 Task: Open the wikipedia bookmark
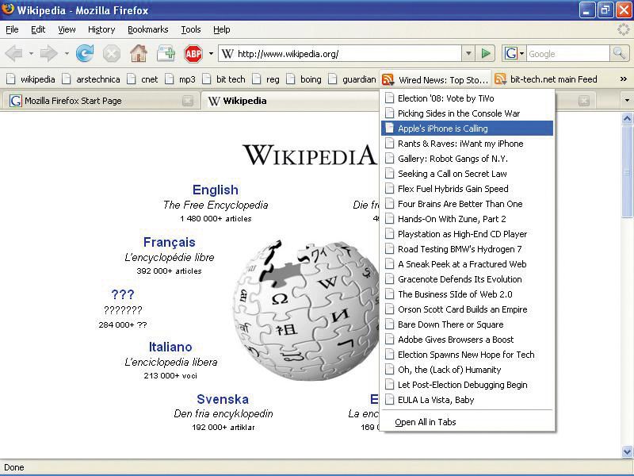click(x=31, y=79)
